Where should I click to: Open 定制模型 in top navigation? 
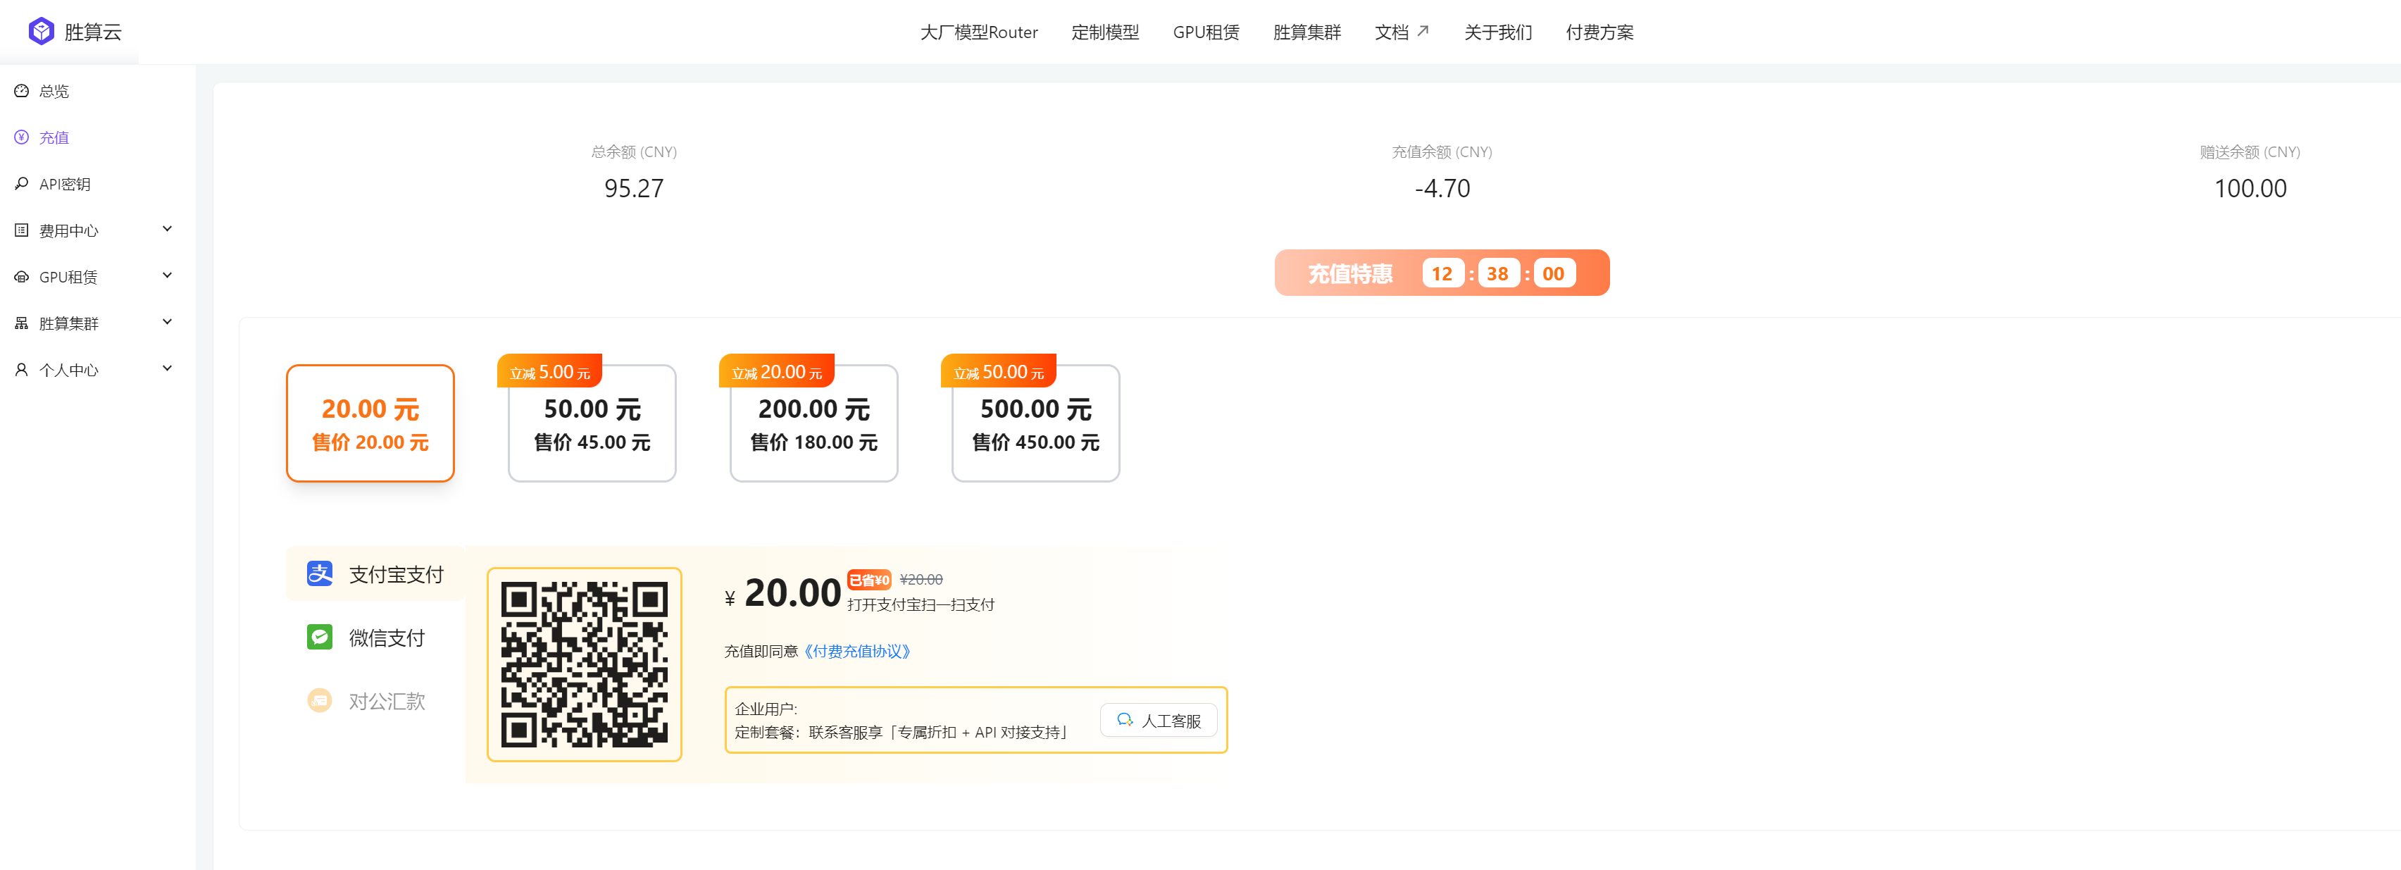1104,32
